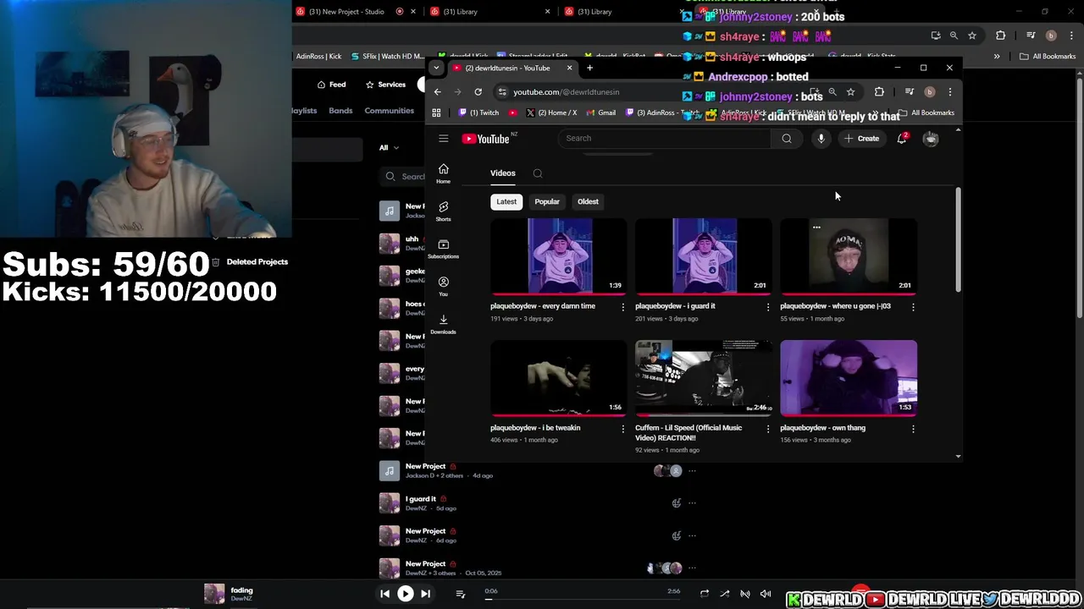This screenshot has width=1084, height=609.
Task: Click the YouTube page scrollbar
Action: [958, 239]
